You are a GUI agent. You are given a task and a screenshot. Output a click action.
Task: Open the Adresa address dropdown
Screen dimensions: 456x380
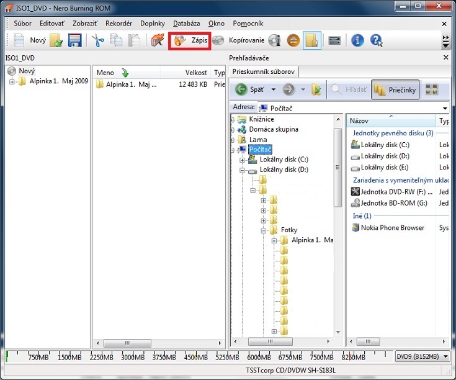point(445,109)
